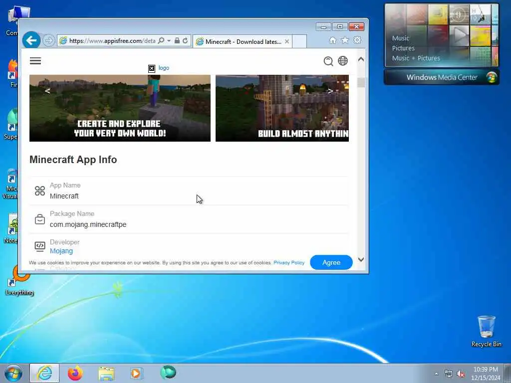This screenshot has width=511, height=383.
Task: Click the browser forward arrow button
Action: 48,41
